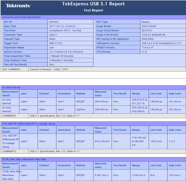This screenshot has height=181, width=186.
Task: Select the Toggle Tool value 'AWG7122C'
Action: 56,43
